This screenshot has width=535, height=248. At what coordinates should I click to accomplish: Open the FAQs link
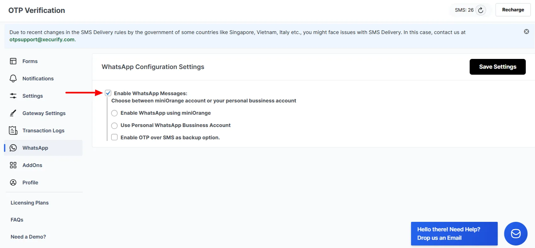tap(17, 220)
